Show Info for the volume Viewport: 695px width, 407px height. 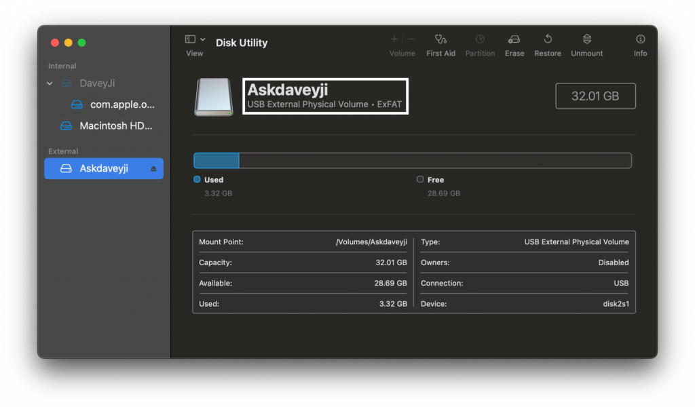point(640,45)
